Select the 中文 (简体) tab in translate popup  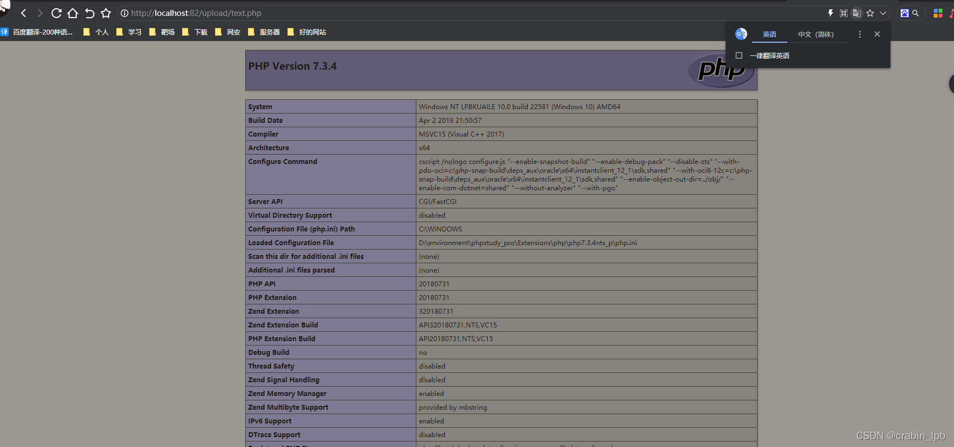tap(816, 34)
